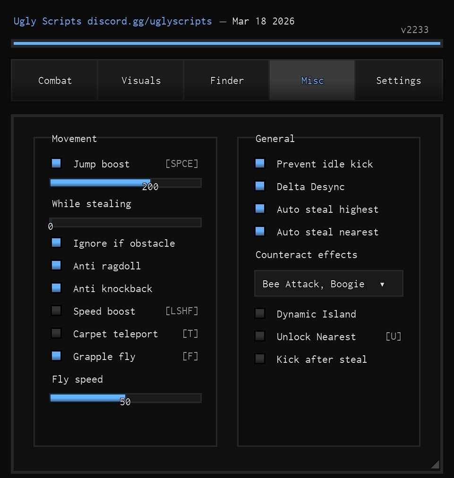Open the Visuals tab

pos(141,81)
